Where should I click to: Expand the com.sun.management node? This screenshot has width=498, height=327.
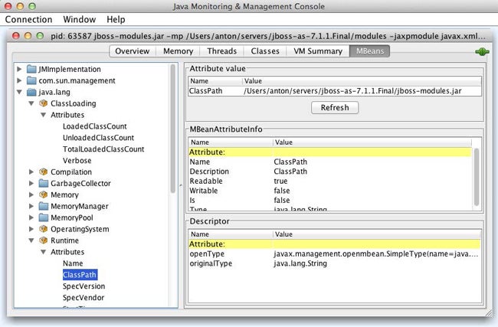[x=19, y=80]
